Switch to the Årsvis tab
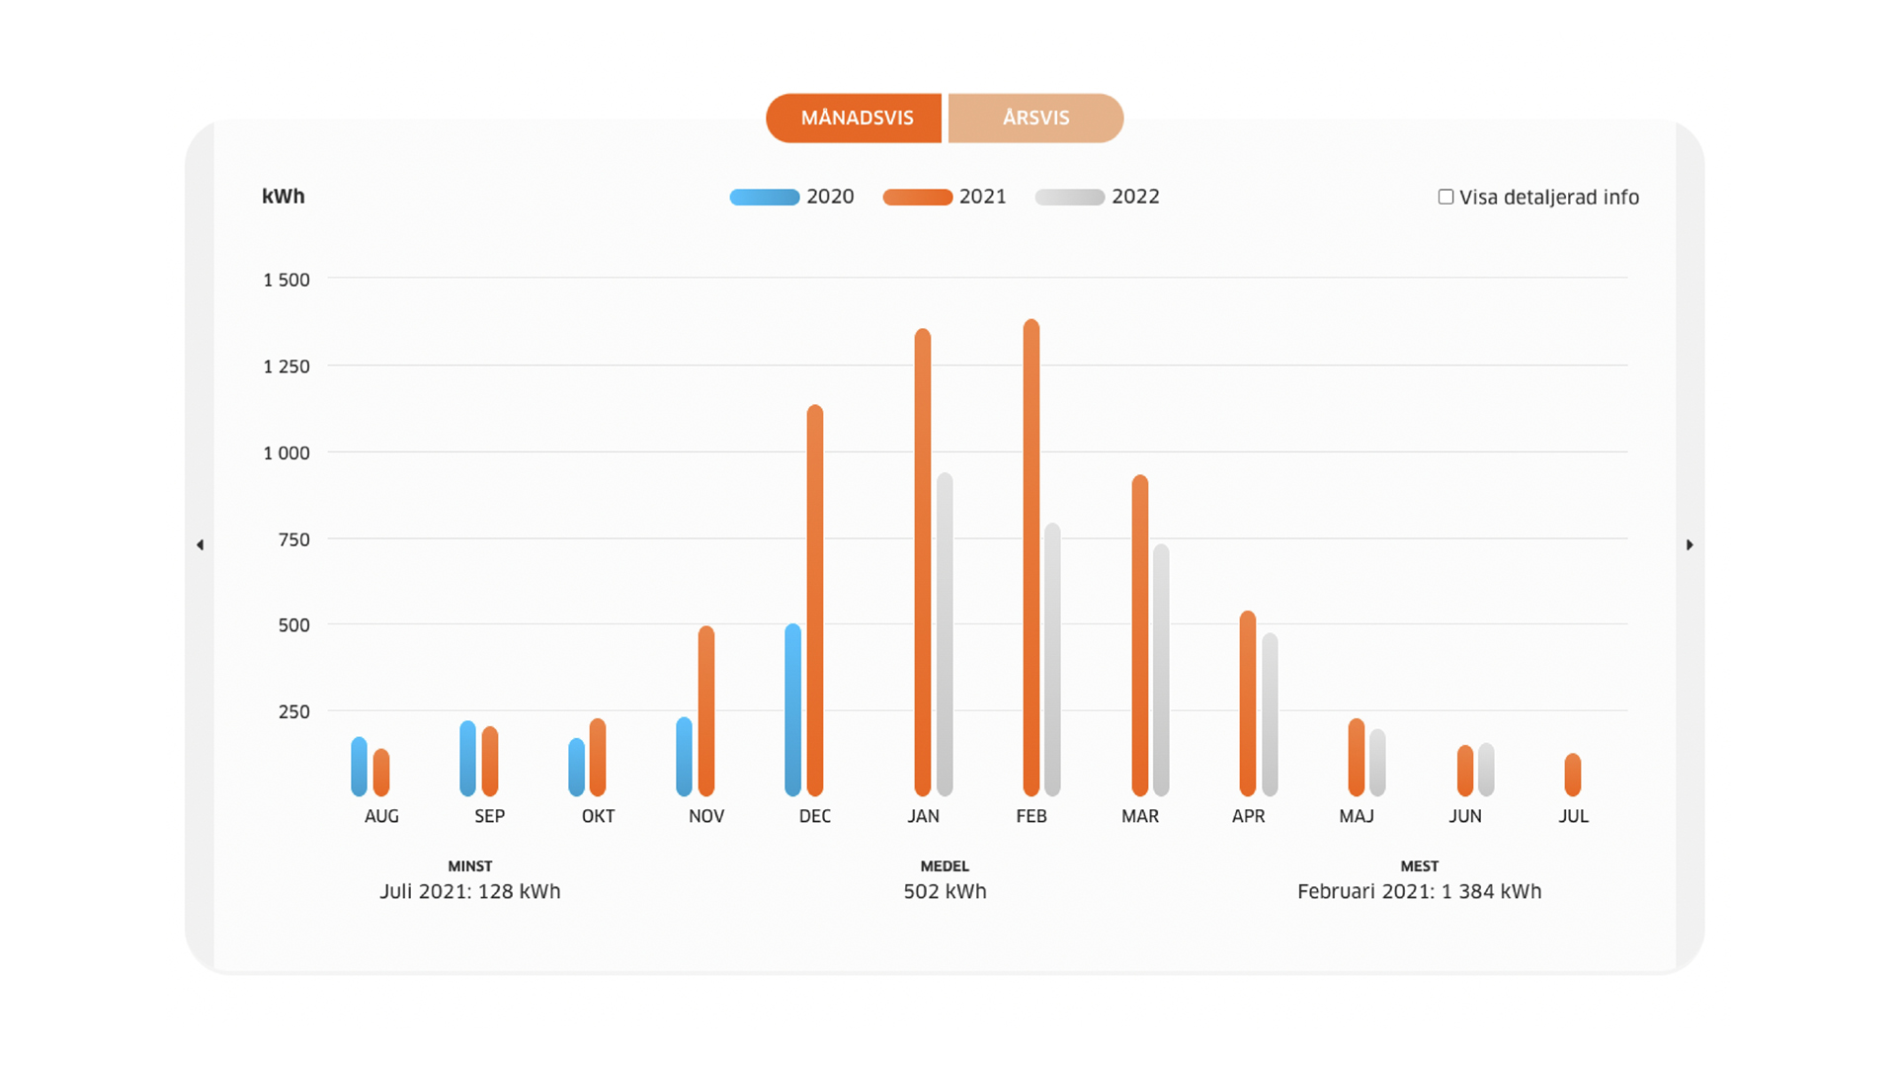 [x=1035, y=118]
